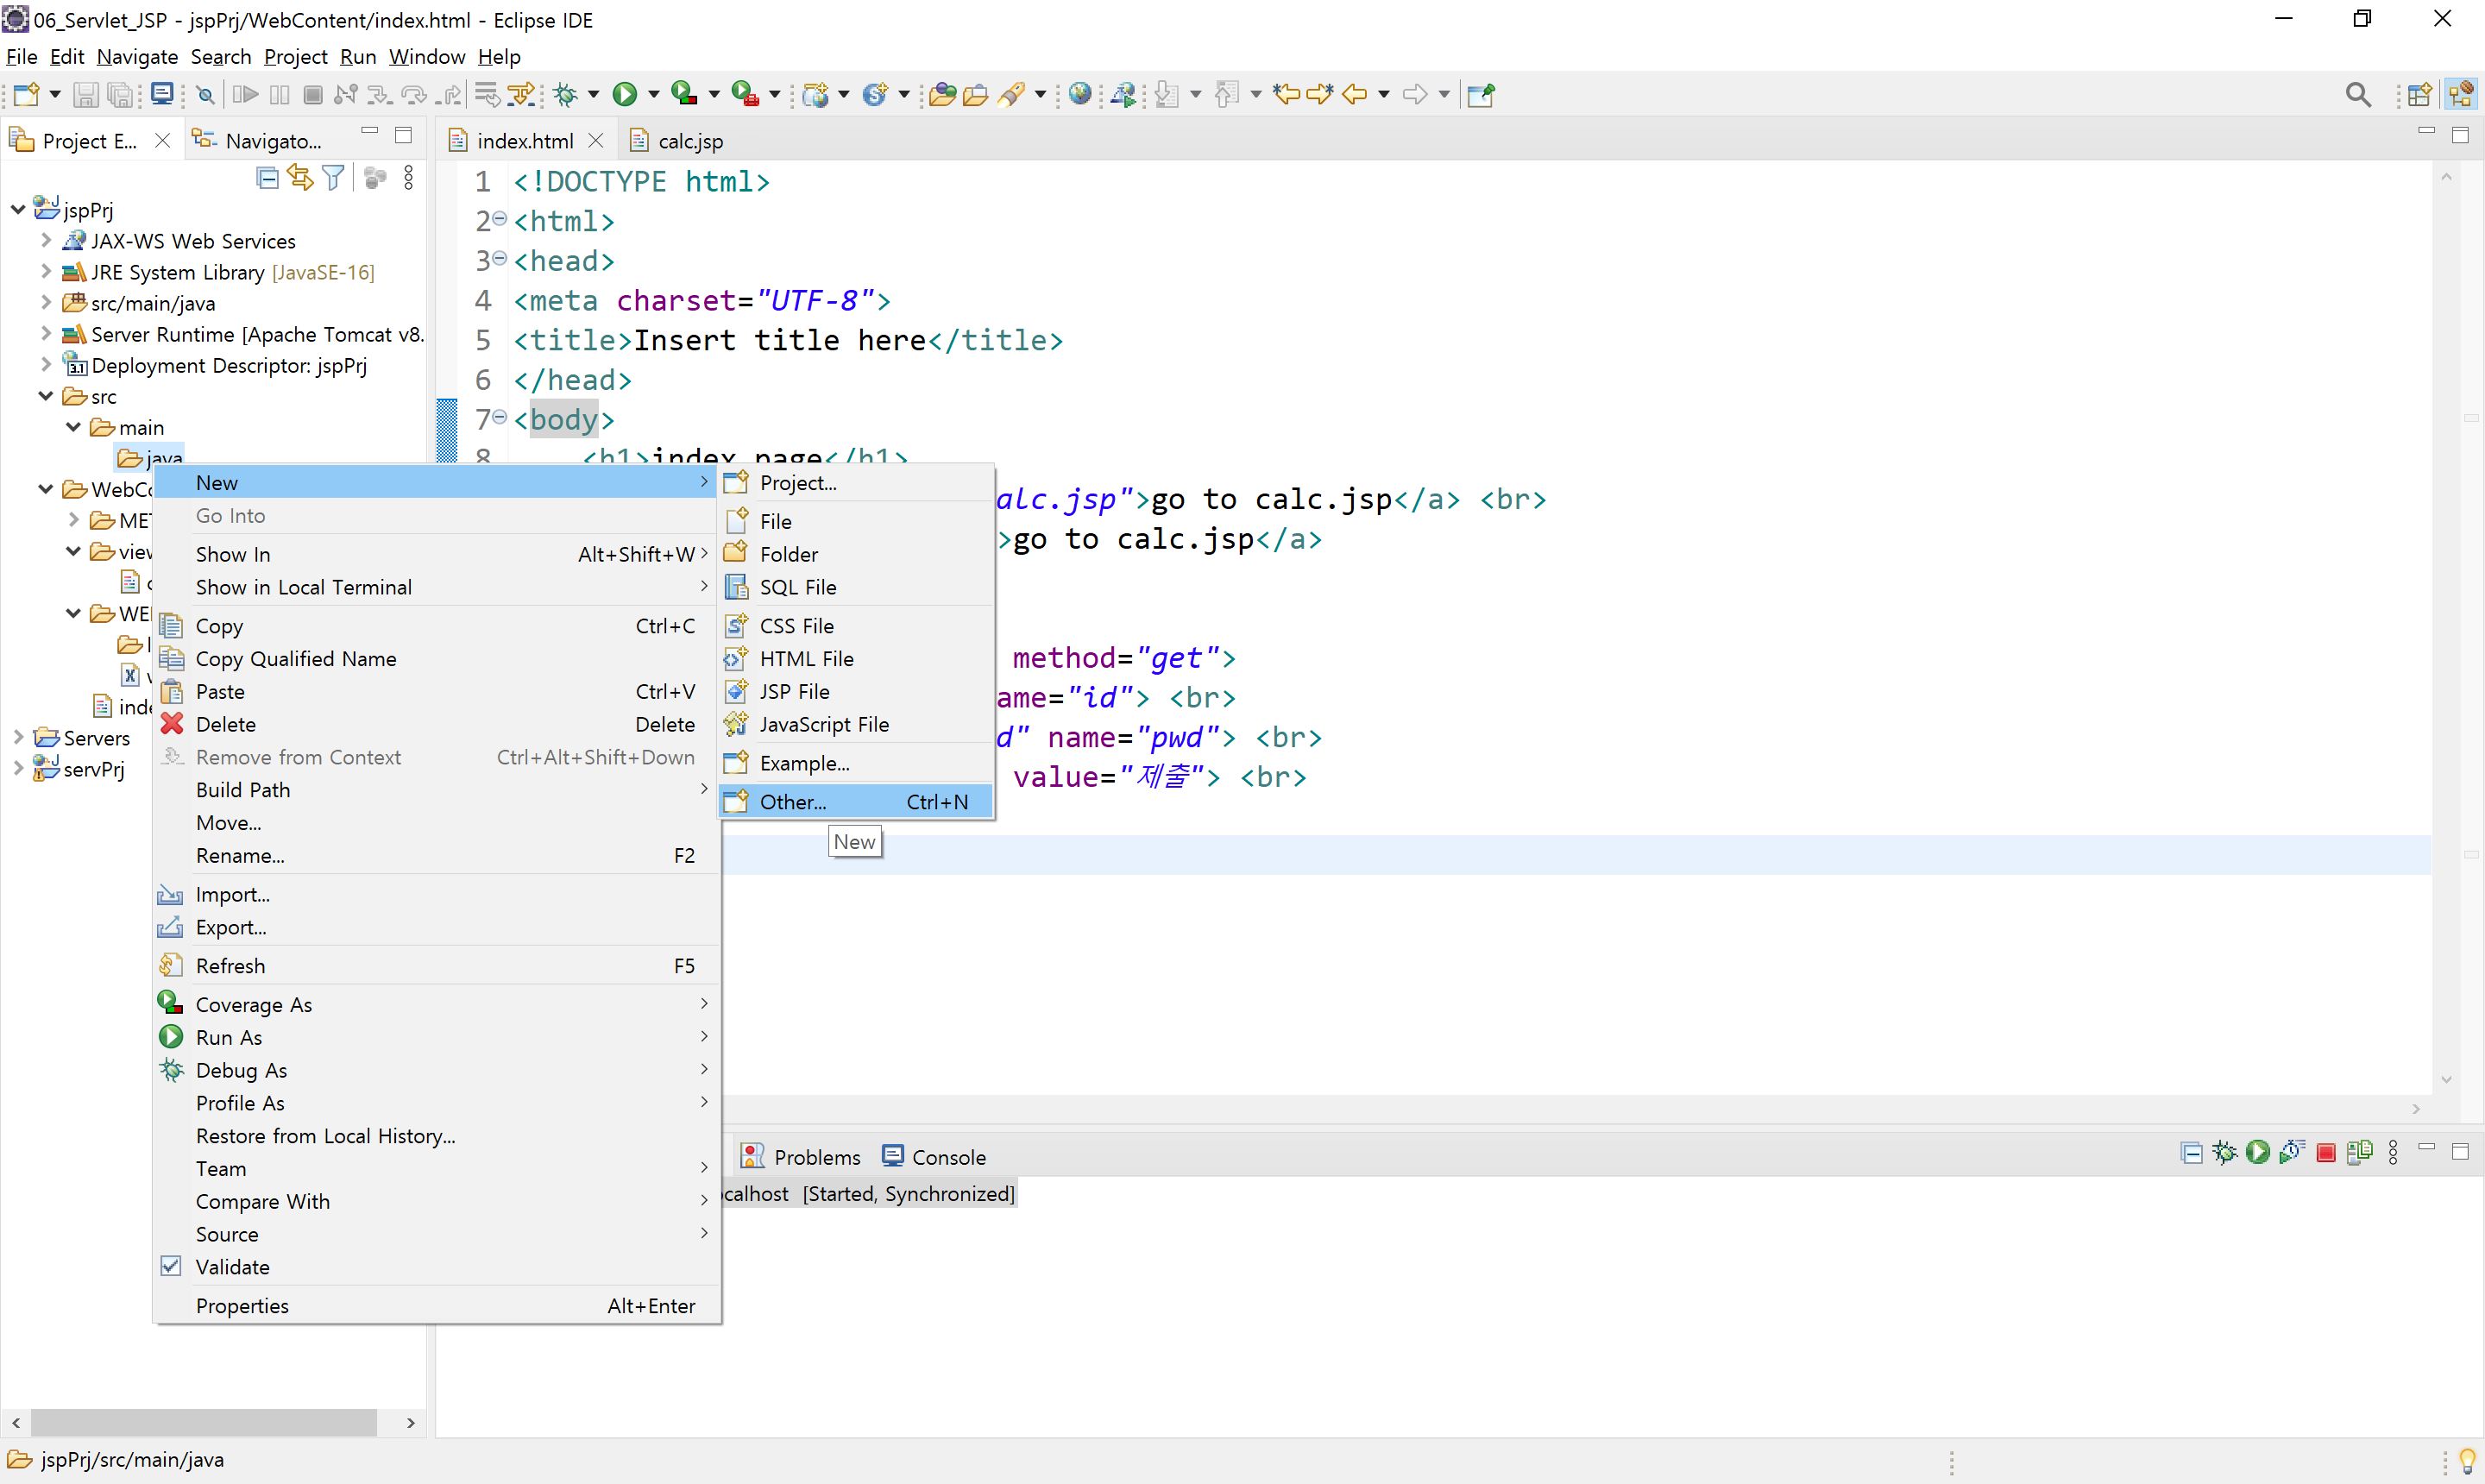Viewport: 2485px width, 1484px height.
Task: Click the green Run toolbar button
Action: point(625,94)
